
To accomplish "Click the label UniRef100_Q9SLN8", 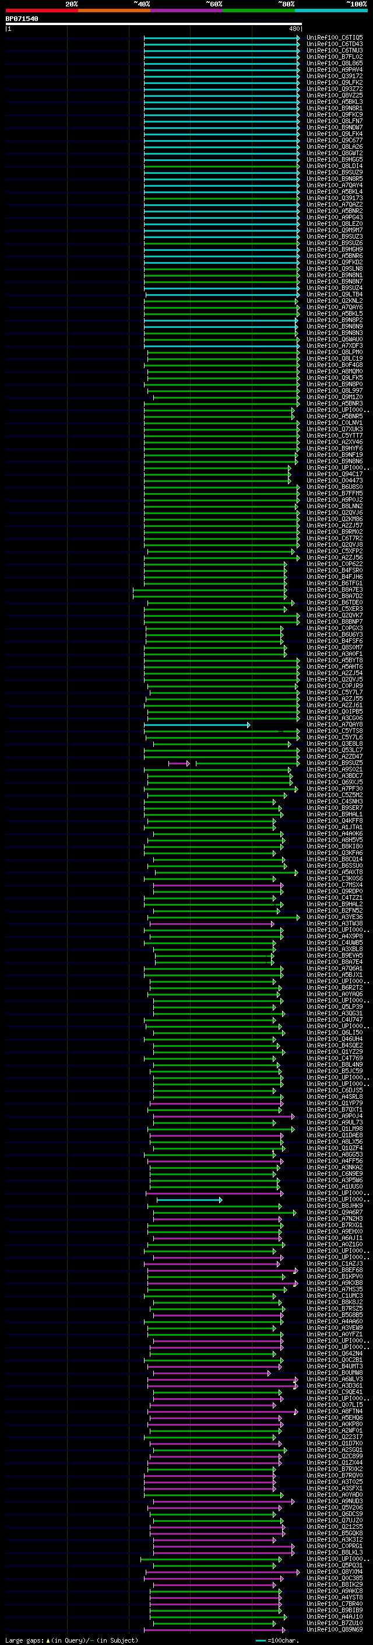I will click(335, 269).
